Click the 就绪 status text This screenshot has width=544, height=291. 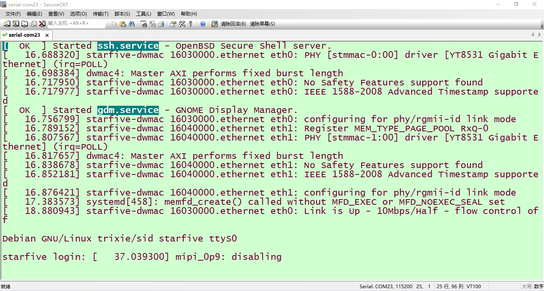click(6, 287)
